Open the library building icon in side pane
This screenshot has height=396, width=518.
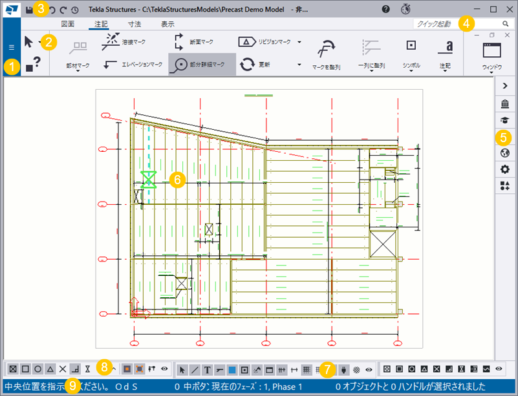[505, 103]
